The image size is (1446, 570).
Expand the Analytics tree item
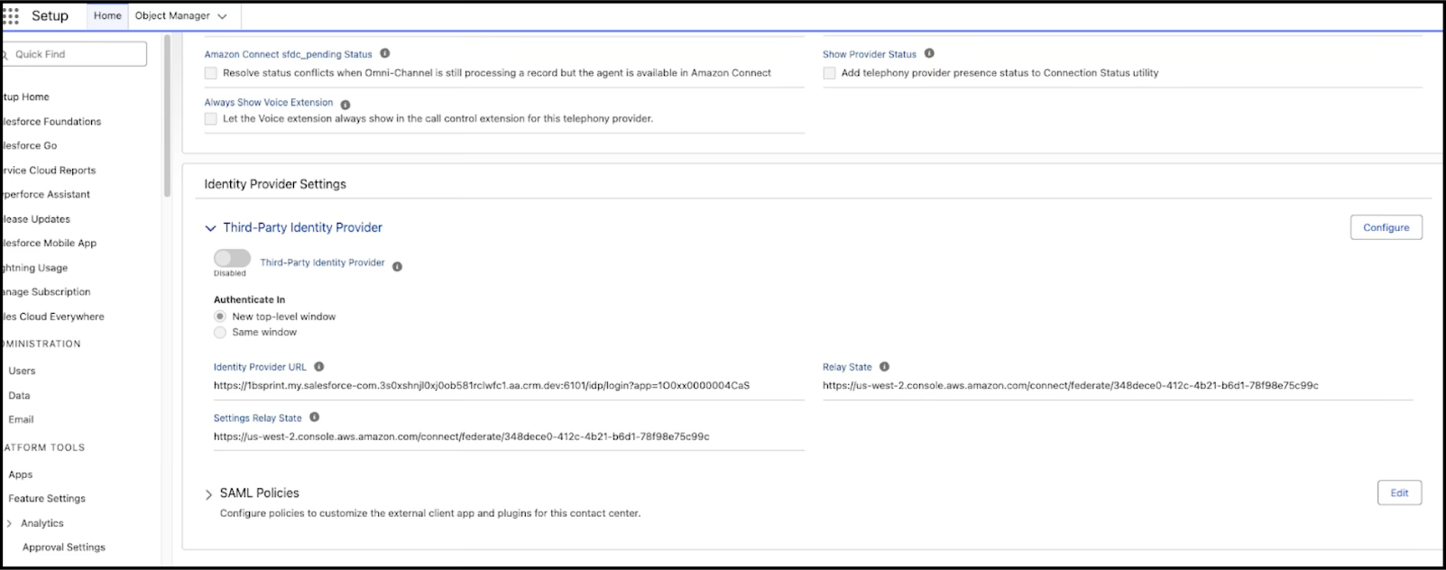pos(9,523)
